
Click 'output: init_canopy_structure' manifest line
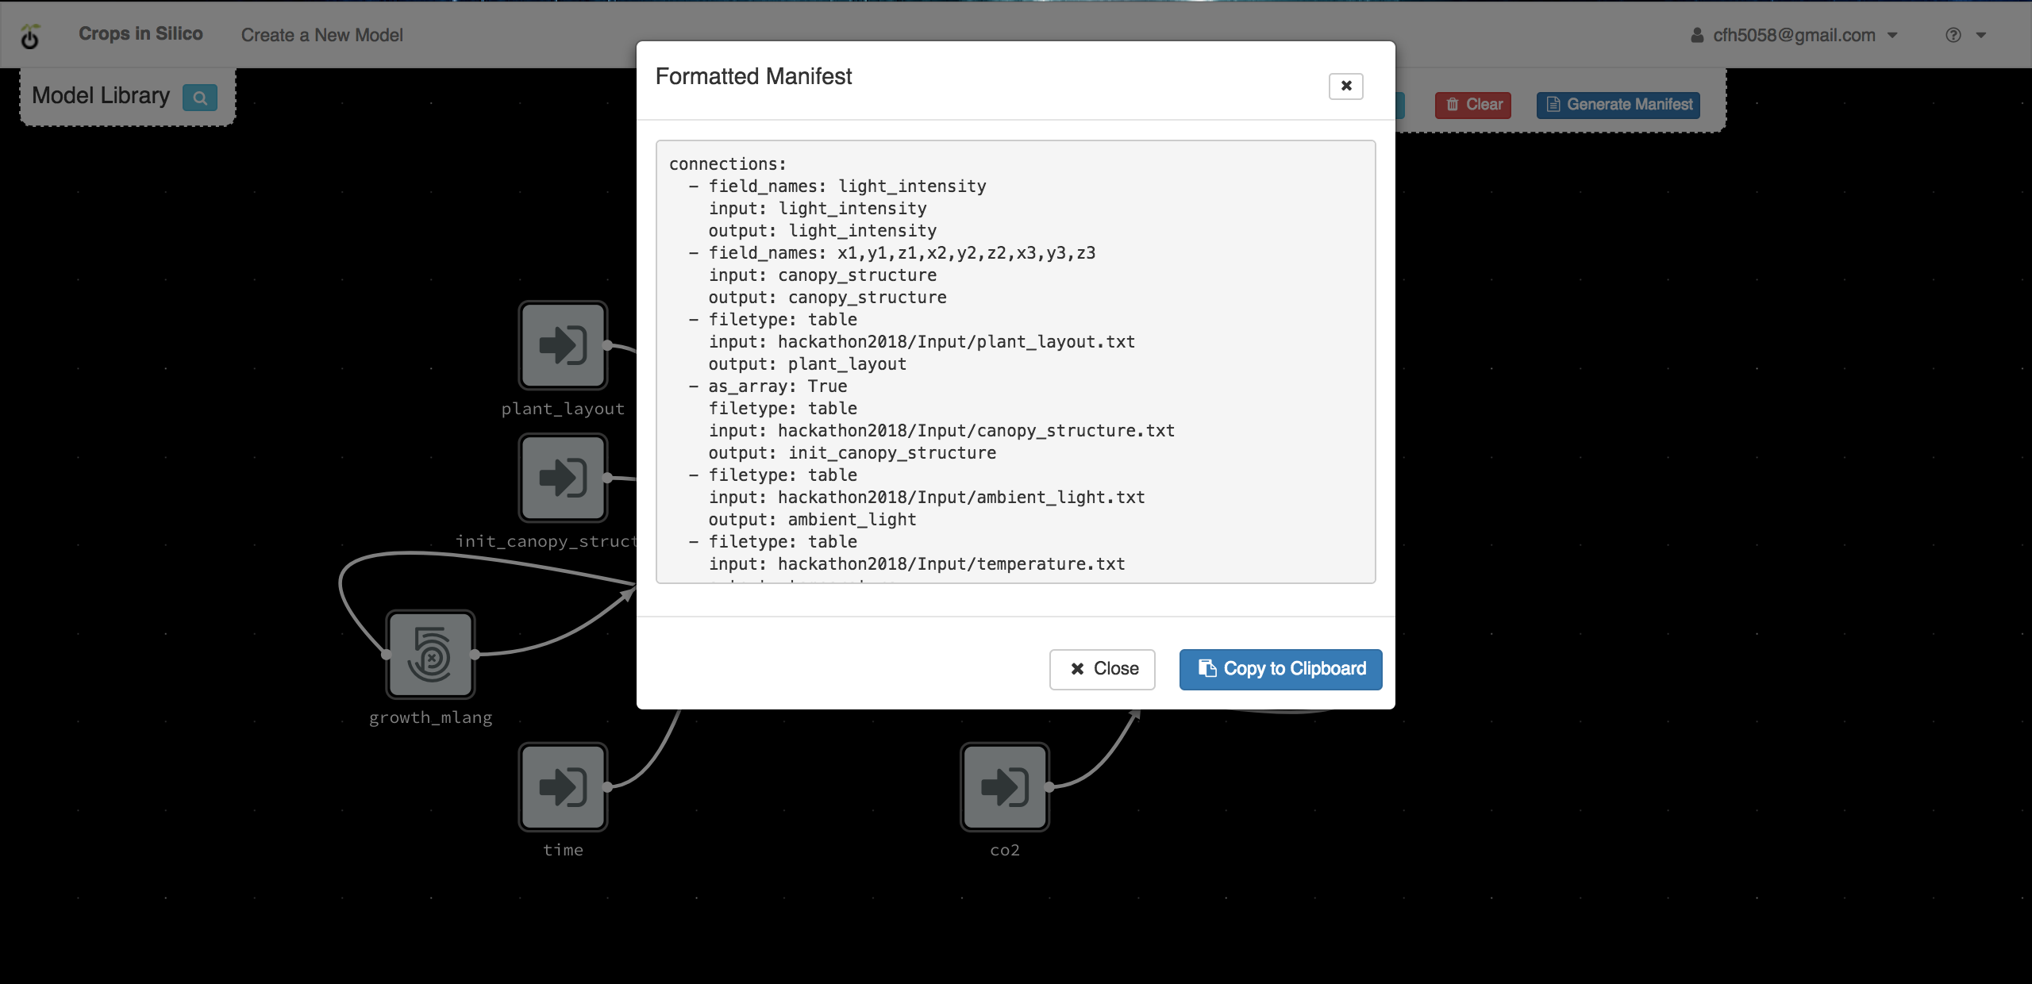pos(852,453)
